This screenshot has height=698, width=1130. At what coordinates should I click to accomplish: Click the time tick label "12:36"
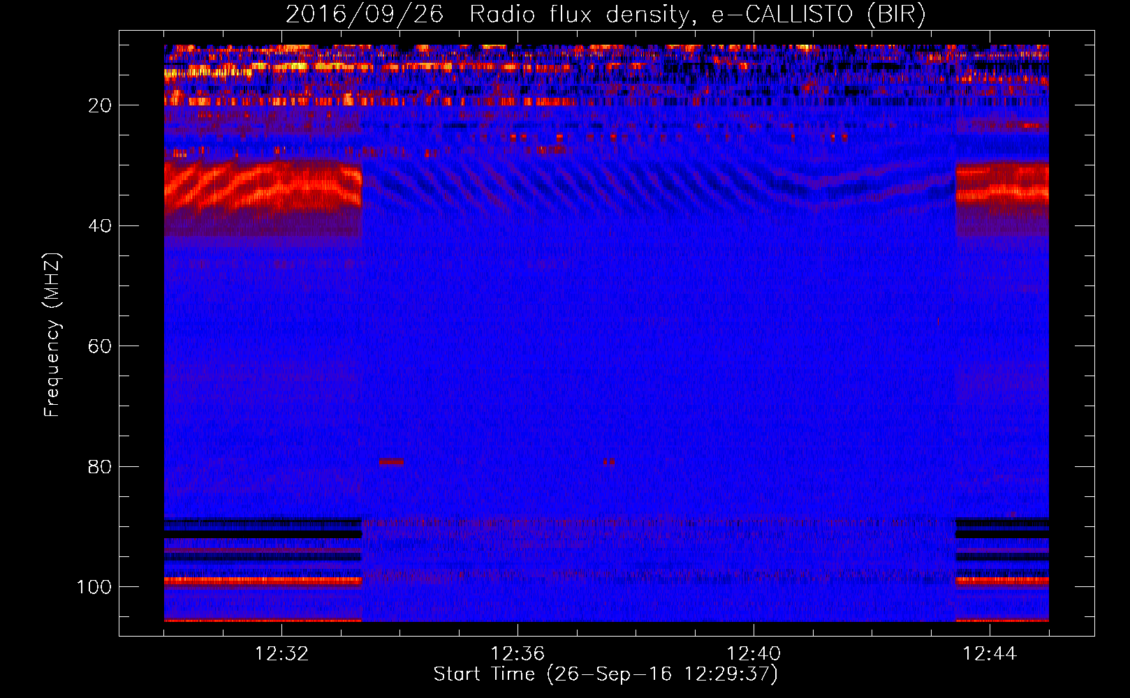(x=518, y=654)
